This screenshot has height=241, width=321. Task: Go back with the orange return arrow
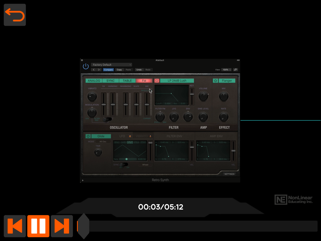(x=15, y=15)
